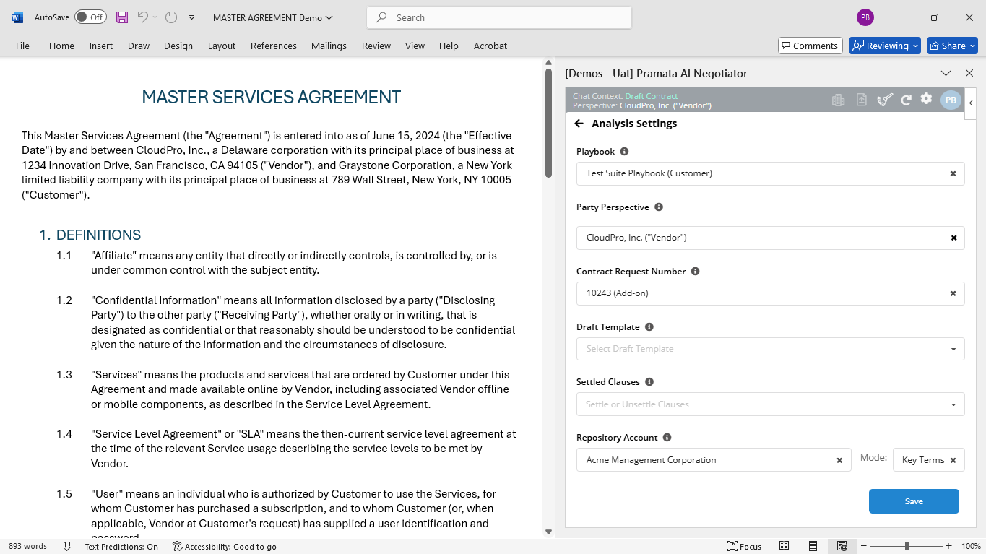Undo the last action

(x=142, y=17)
